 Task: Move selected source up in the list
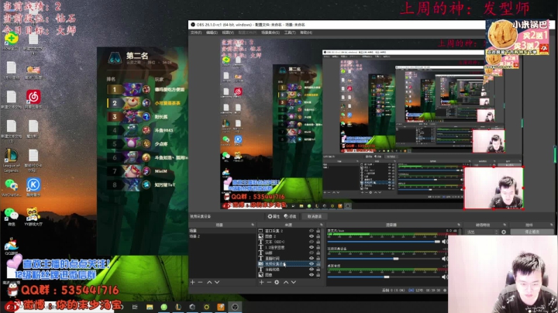(x=286, y=282)
